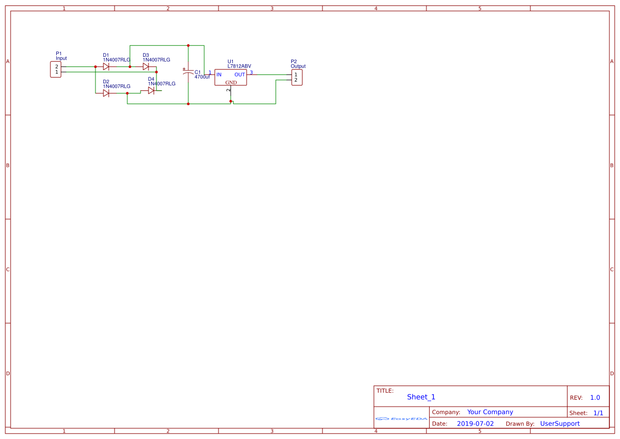Click the 'U1' designator label

(x=231, y=62)
